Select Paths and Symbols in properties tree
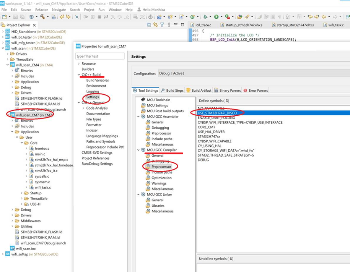The height and width of the screenshot is (272, 350). (x=101, y=141)
